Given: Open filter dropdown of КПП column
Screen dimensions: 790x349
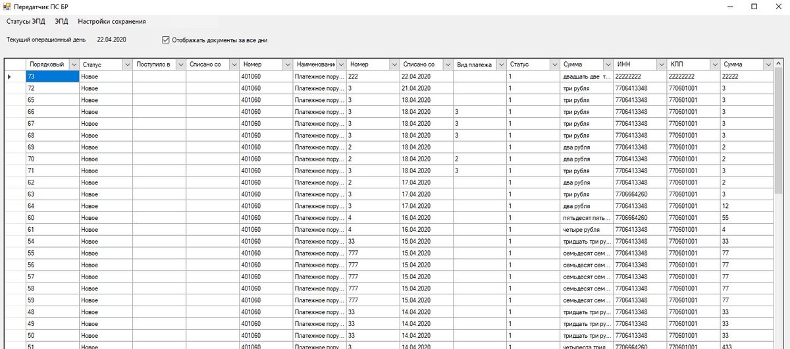Looking at the screenshot, I should pos(714,65).
